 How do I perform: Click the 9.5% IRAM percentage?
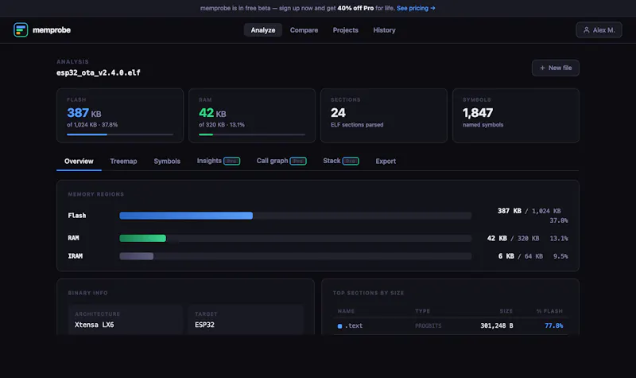560,256
